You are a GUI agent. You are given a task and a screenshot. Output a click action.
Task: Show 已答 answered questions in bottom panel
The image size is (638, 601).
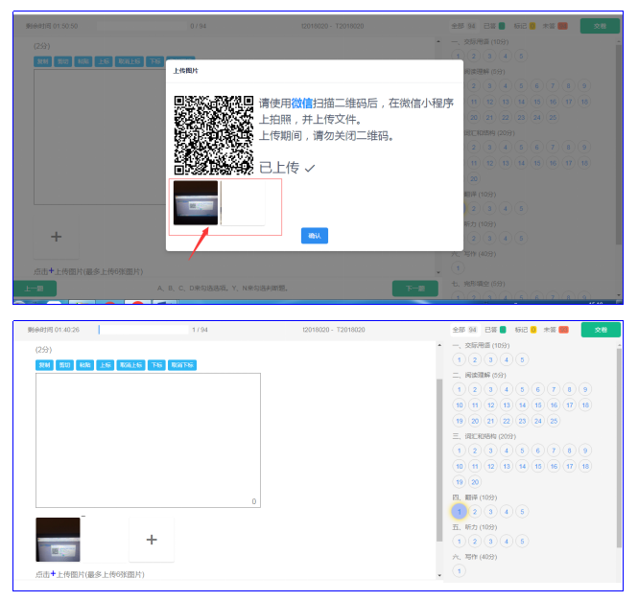495,330
